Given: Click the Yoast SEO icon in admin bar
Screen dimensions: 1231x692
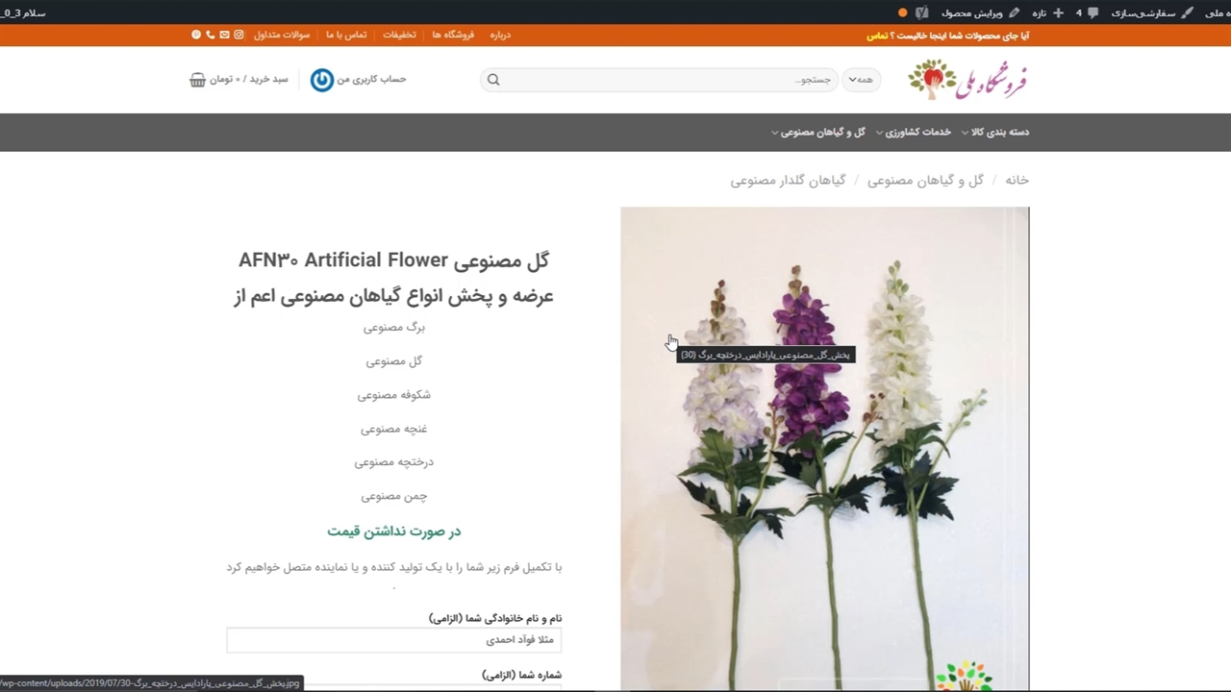Looking at the screenshot, I should pos(922,12).
